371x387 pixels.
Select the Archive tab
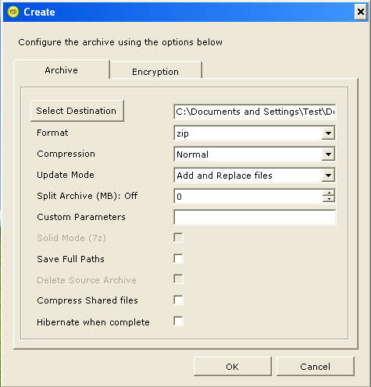pyautogui.click(x=62, y=70)
